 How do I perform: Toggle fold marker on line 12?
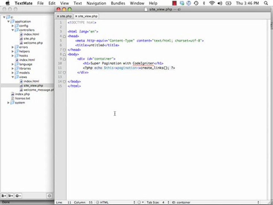click(64, 73)
